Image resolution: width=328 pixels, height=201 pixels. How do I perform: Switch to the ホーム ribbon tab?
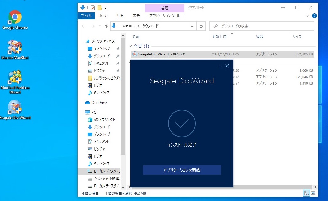pyautogui.click(x=103, y=16)
